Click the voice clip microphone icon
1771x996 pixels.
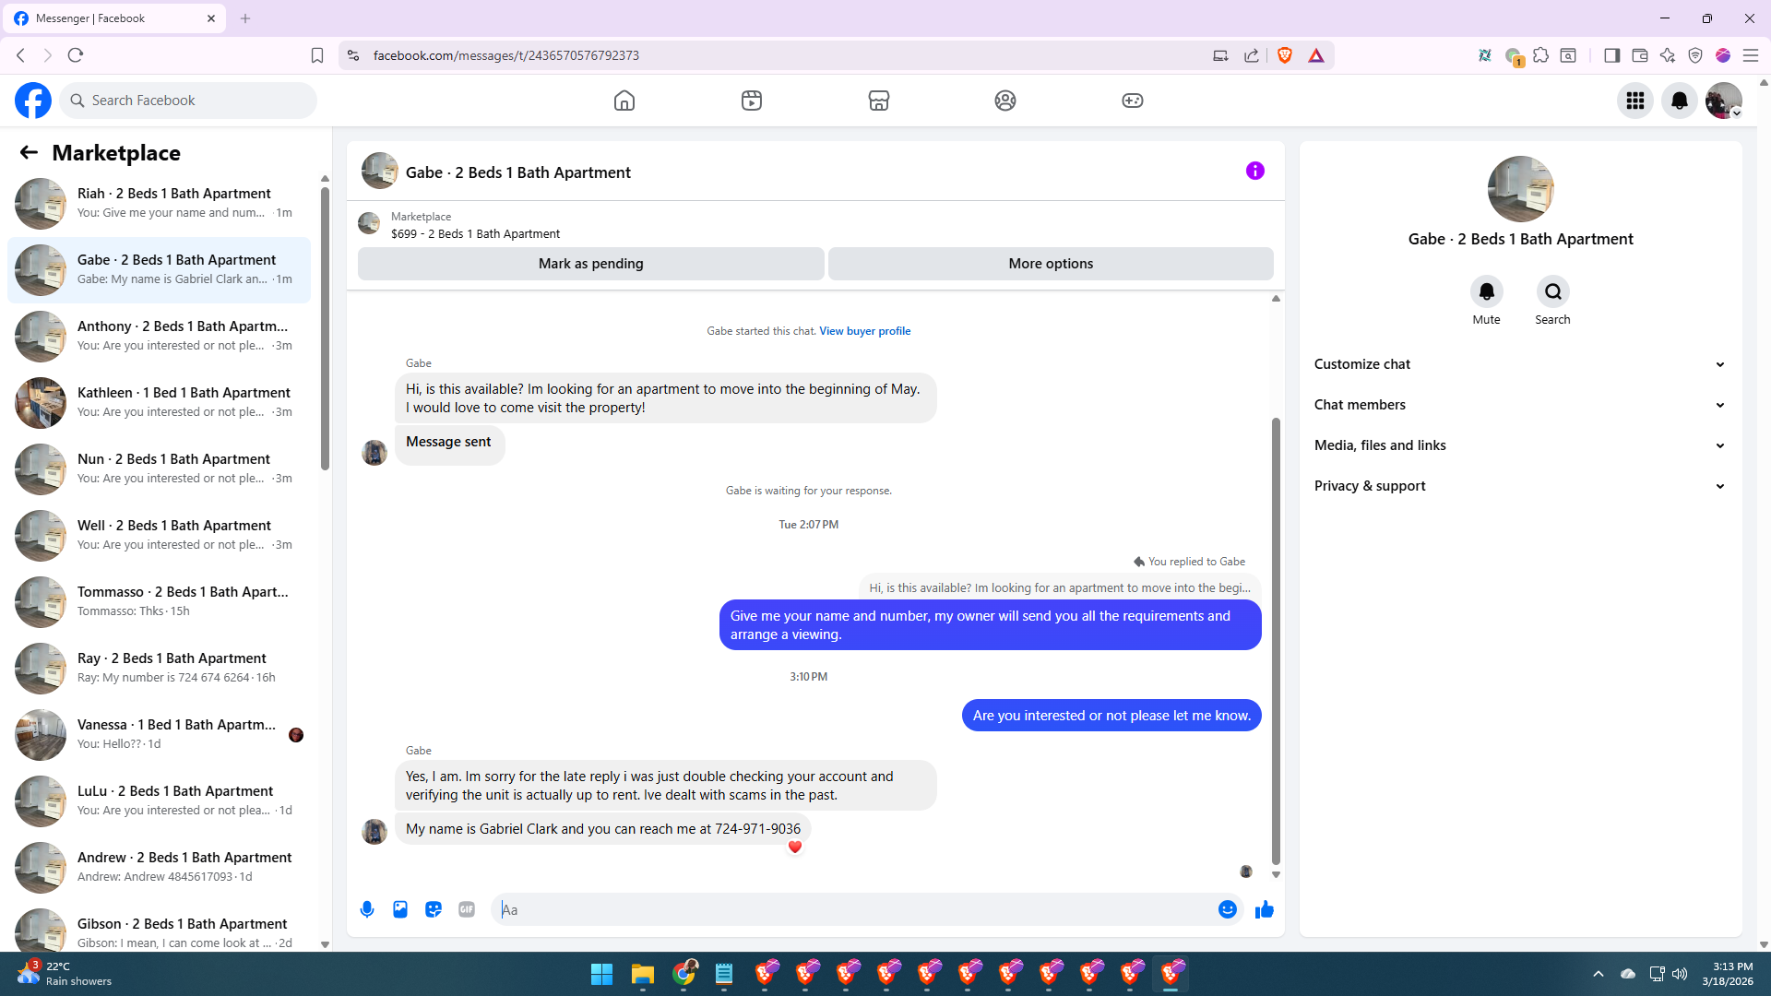click(x=367, y=909)
